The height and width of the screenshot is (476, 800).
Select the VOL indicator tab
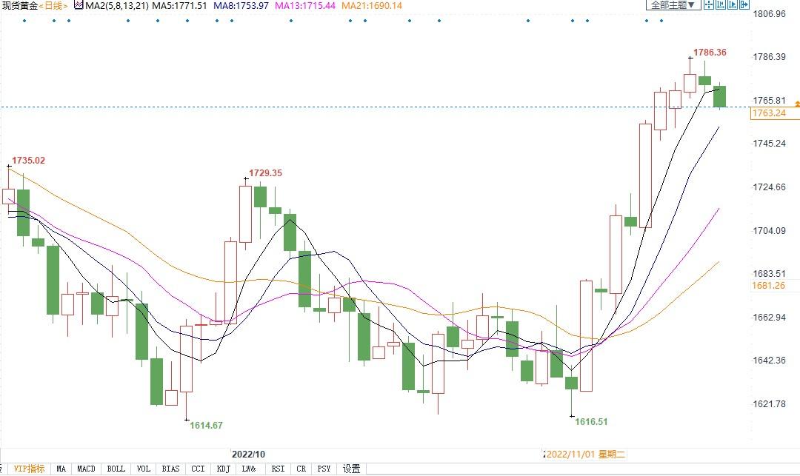[143, 469]
